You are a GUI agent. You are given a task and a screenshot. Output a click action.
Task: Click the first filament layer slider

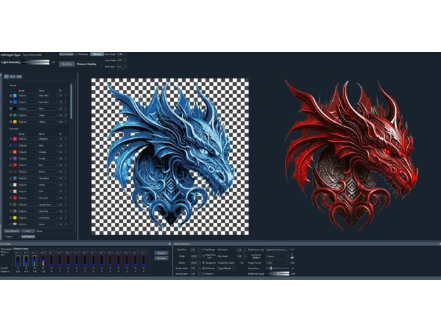pyautogui.click(x=18, y=260)
